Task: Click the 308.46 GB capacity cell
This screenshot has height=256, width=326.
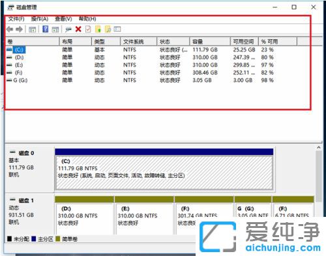Action: [205, 73]
